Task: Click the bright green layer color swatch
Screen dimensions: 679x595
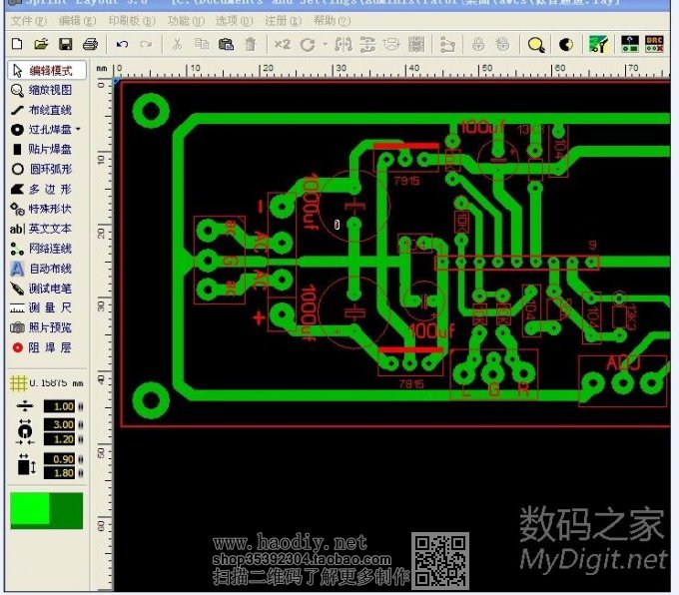Action: tap(29, 509)
